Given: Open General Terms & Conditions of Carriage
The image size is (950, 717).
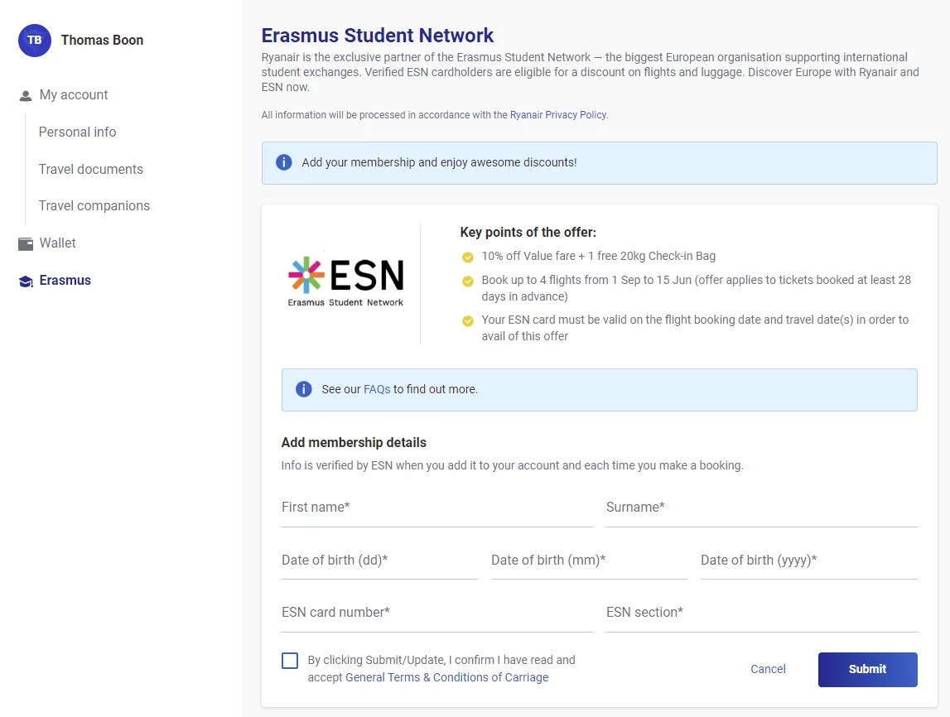Looking at the screenshot, I should pos(446,677).
